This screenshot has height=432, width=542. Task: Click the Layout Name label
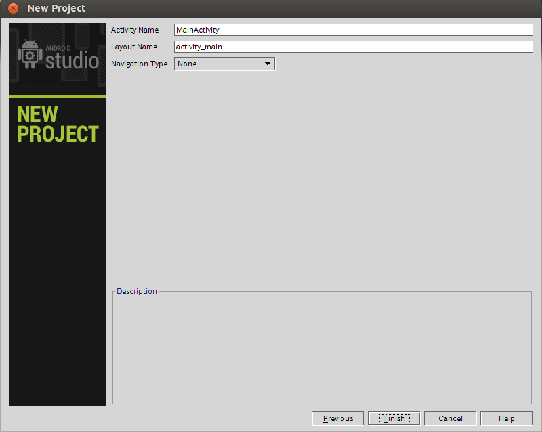134,47
